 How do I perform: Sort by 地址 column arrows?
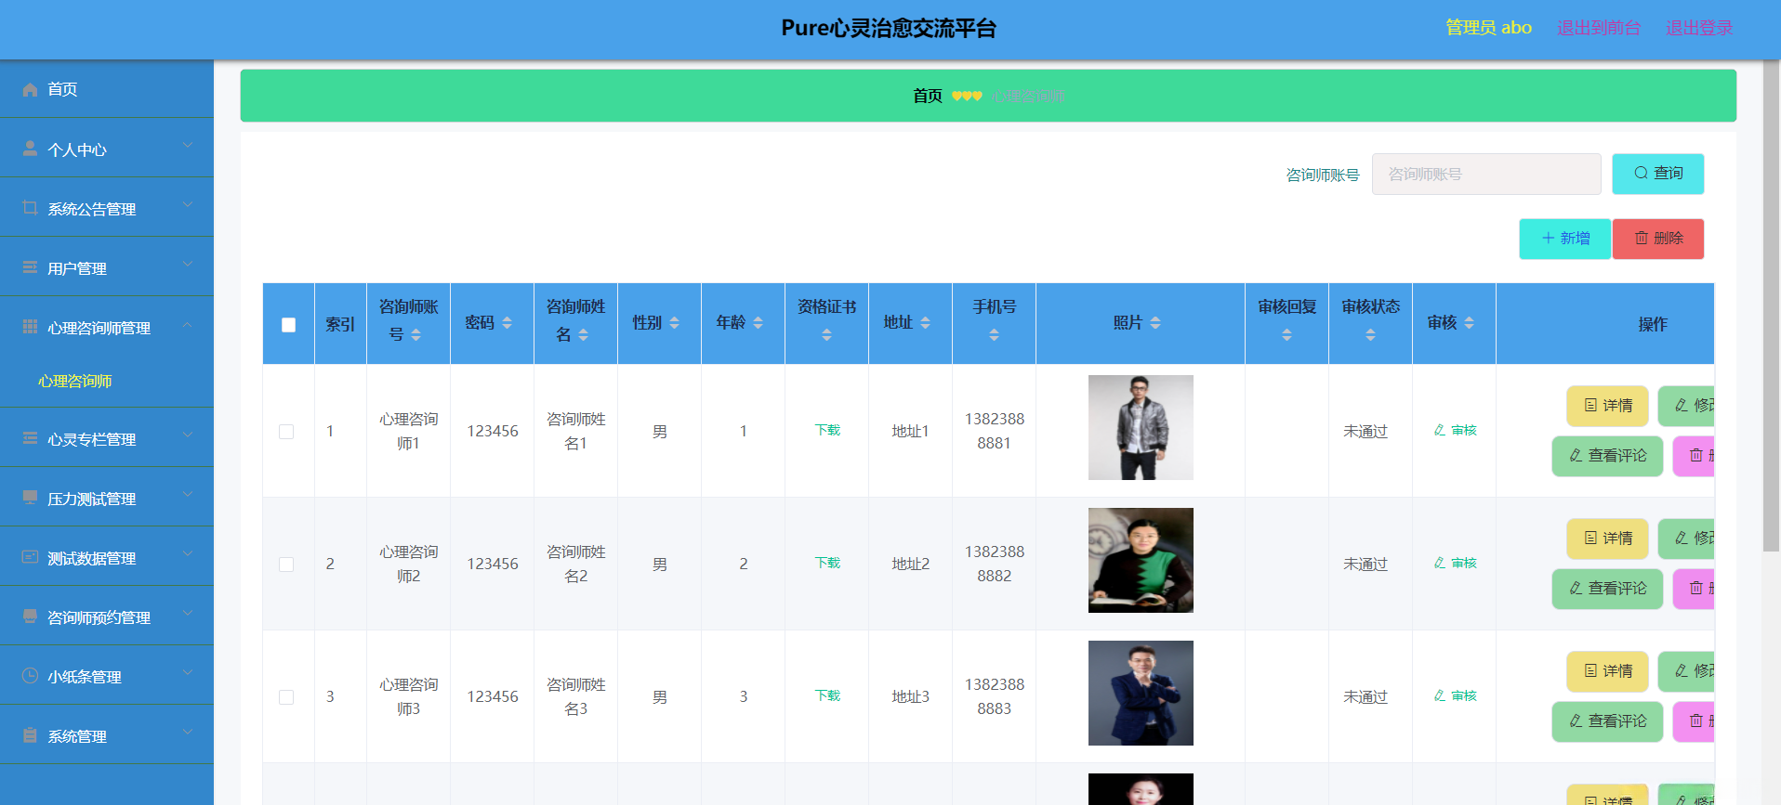point(925,323)
